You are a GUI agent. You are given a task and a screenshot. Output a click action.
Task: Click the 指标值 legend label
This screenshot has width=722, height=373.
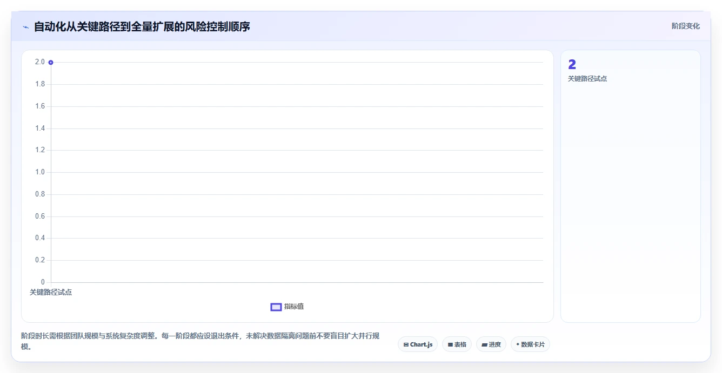[294, 307]
